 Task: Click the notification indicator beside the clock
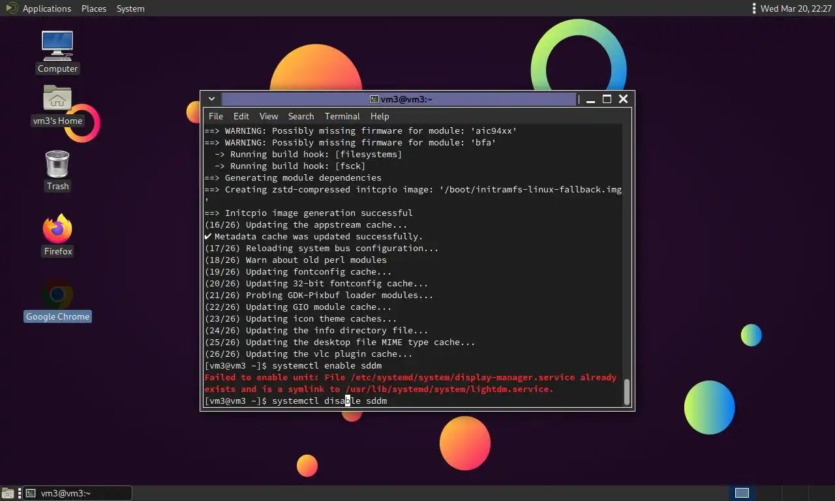[x=754, y=8]
